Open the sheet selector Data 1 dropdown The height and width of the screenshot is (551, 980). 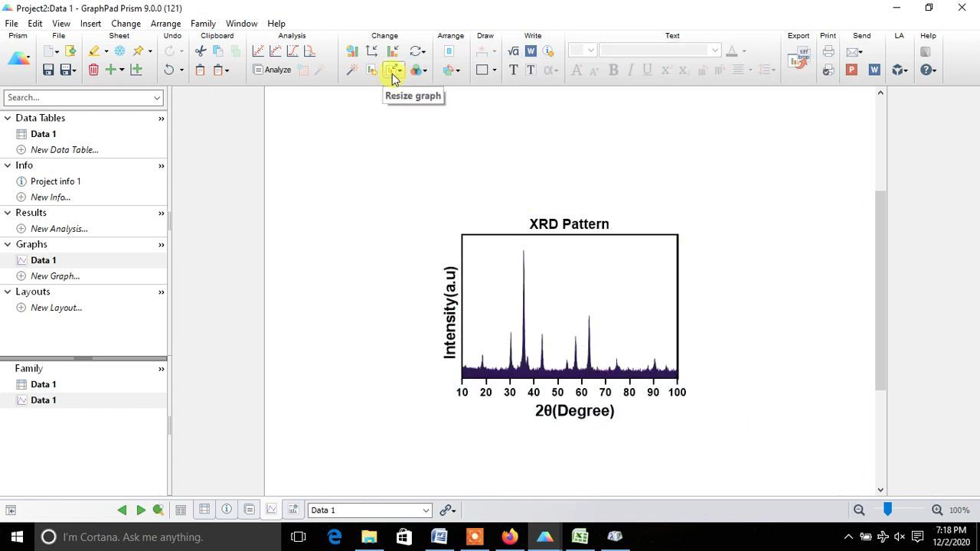[x=426, y=510]
